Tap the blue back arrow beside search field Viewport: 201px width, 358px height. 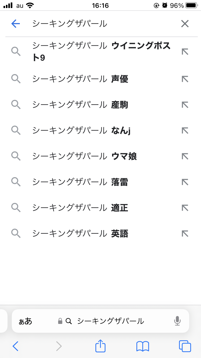point(16,24)
